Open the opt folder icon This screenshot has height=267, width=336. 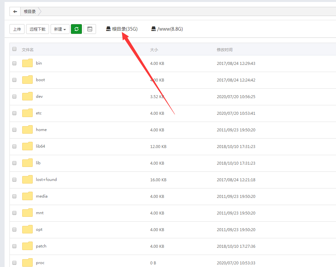click(27, 230)
